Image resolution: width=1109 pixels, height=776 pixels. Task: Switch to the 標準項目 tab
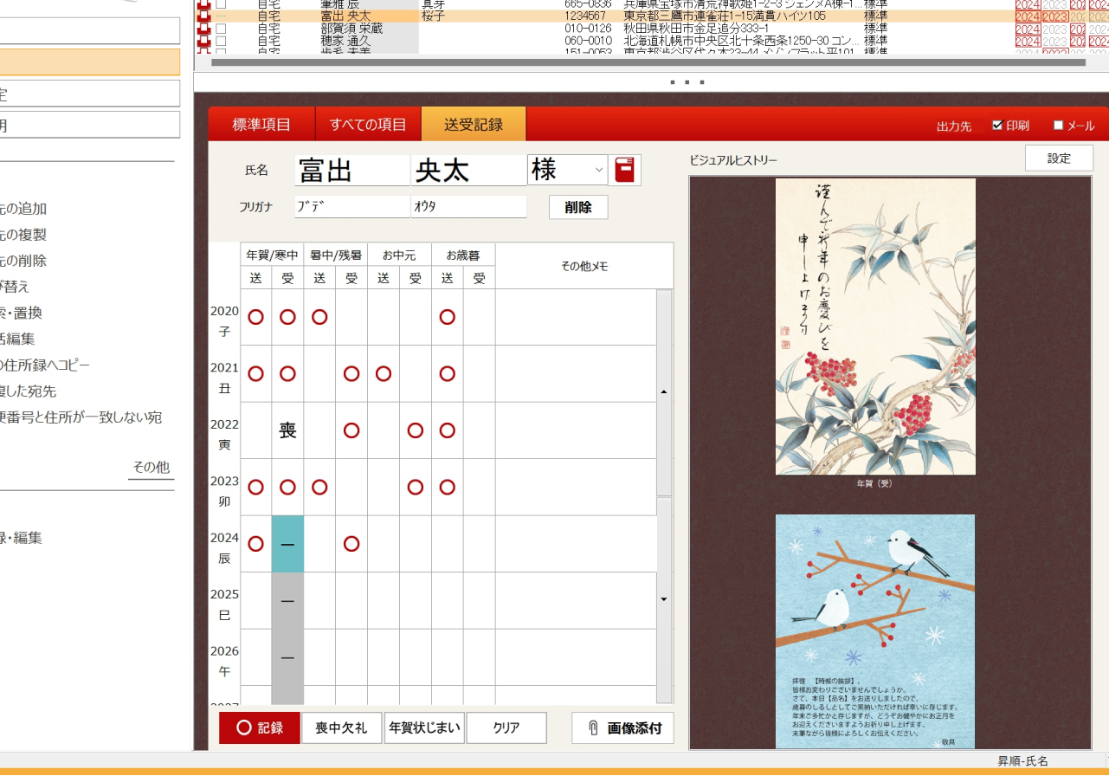pos(262,123)
